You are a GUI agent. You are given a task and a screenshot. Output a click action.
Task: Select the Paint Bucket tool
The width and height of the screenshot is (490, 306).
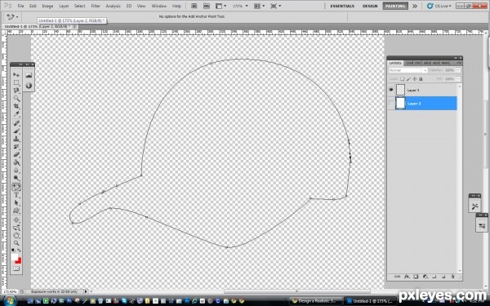pos(16,162)
